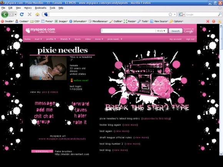
Task: Open the Disable toolbar dropdown
Action: pyautogui.click(x=7, y=21)
